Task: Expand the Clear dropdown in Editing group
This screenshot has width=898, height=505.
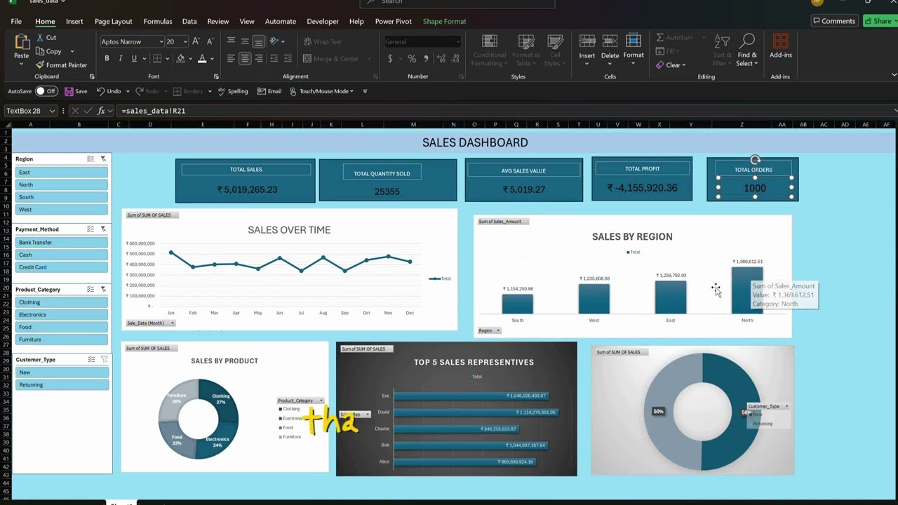Action: (x=684, y=65)
